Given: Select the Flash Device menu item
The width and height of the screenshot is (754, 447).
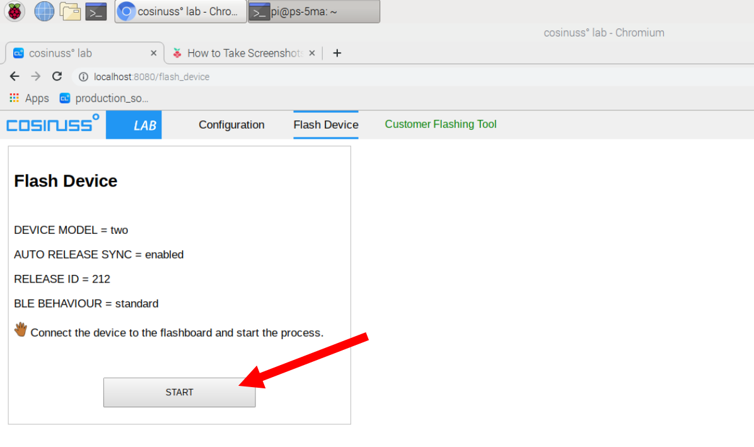Looking at the screenshot, I should [326, 125].
